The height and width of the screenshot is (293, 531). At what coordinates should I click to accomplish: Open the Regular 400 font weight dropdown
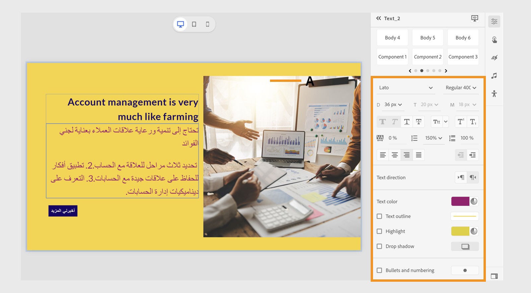pos(461,88)
